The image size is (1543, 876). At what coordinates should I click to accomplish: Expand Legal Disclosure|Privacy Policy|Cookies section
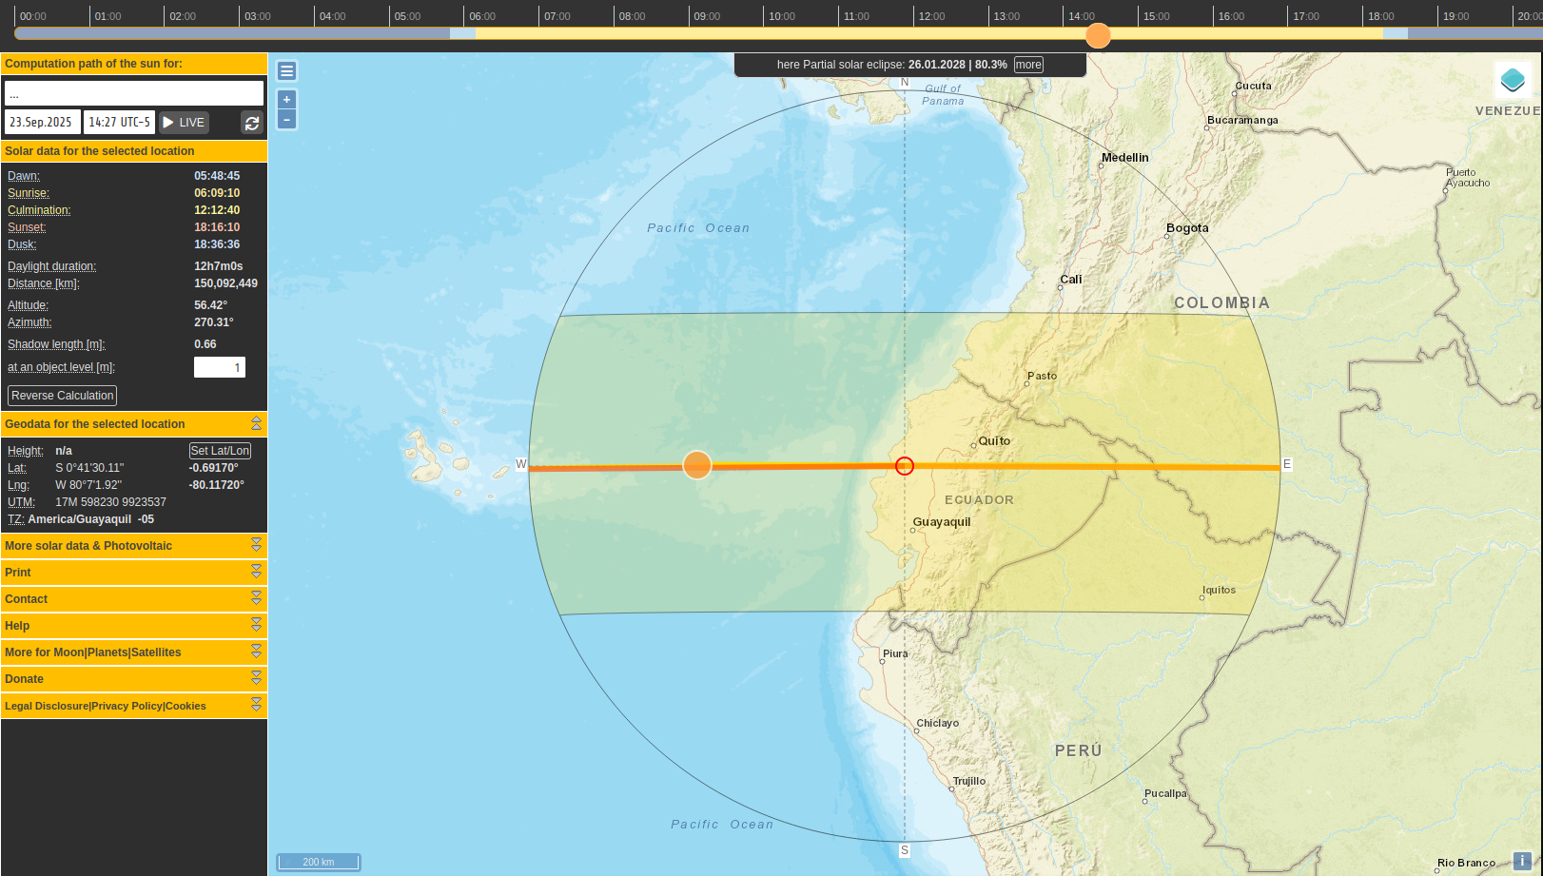256,705
